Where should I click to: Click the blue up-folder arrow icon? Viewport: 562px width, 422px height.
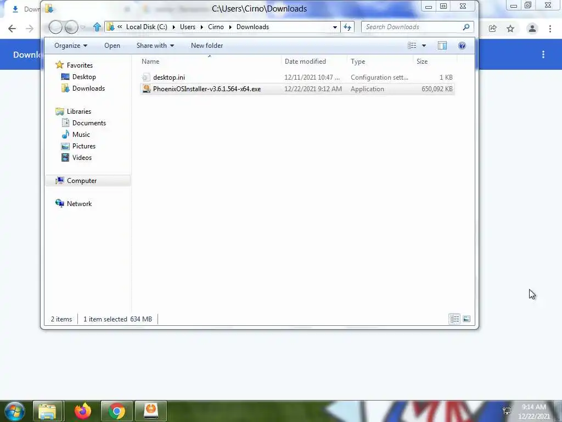97,27
